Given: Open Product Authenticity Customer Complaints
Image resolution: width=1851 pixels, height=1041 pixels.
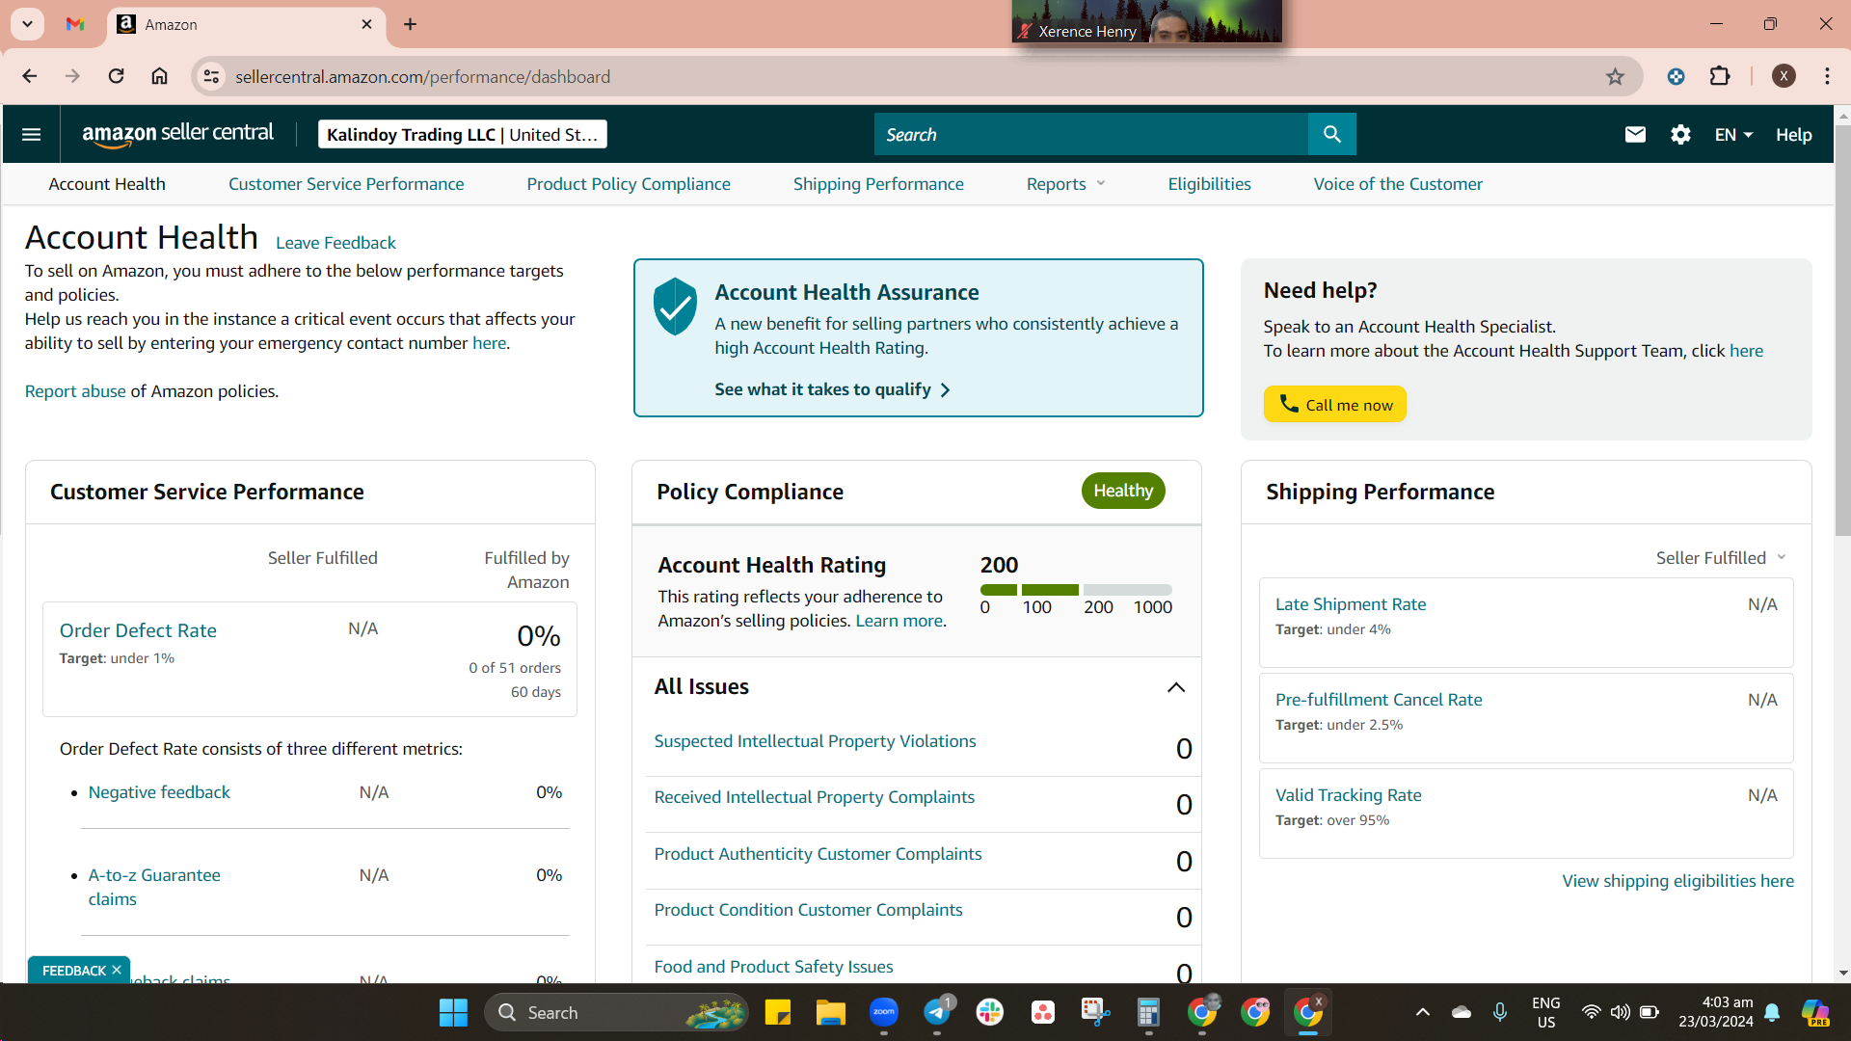Looking at the screenshot, I should 818,854.
